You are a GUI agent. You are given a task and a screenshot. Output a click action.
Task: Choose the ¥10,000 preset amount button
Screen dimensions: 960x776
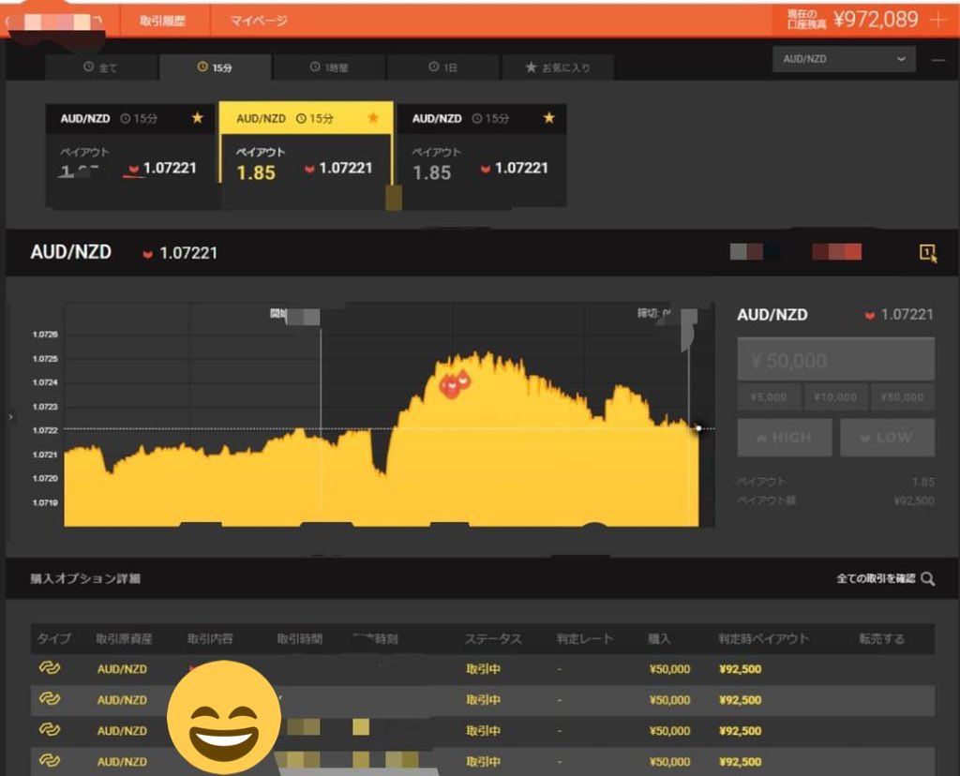tap(835, 397)
